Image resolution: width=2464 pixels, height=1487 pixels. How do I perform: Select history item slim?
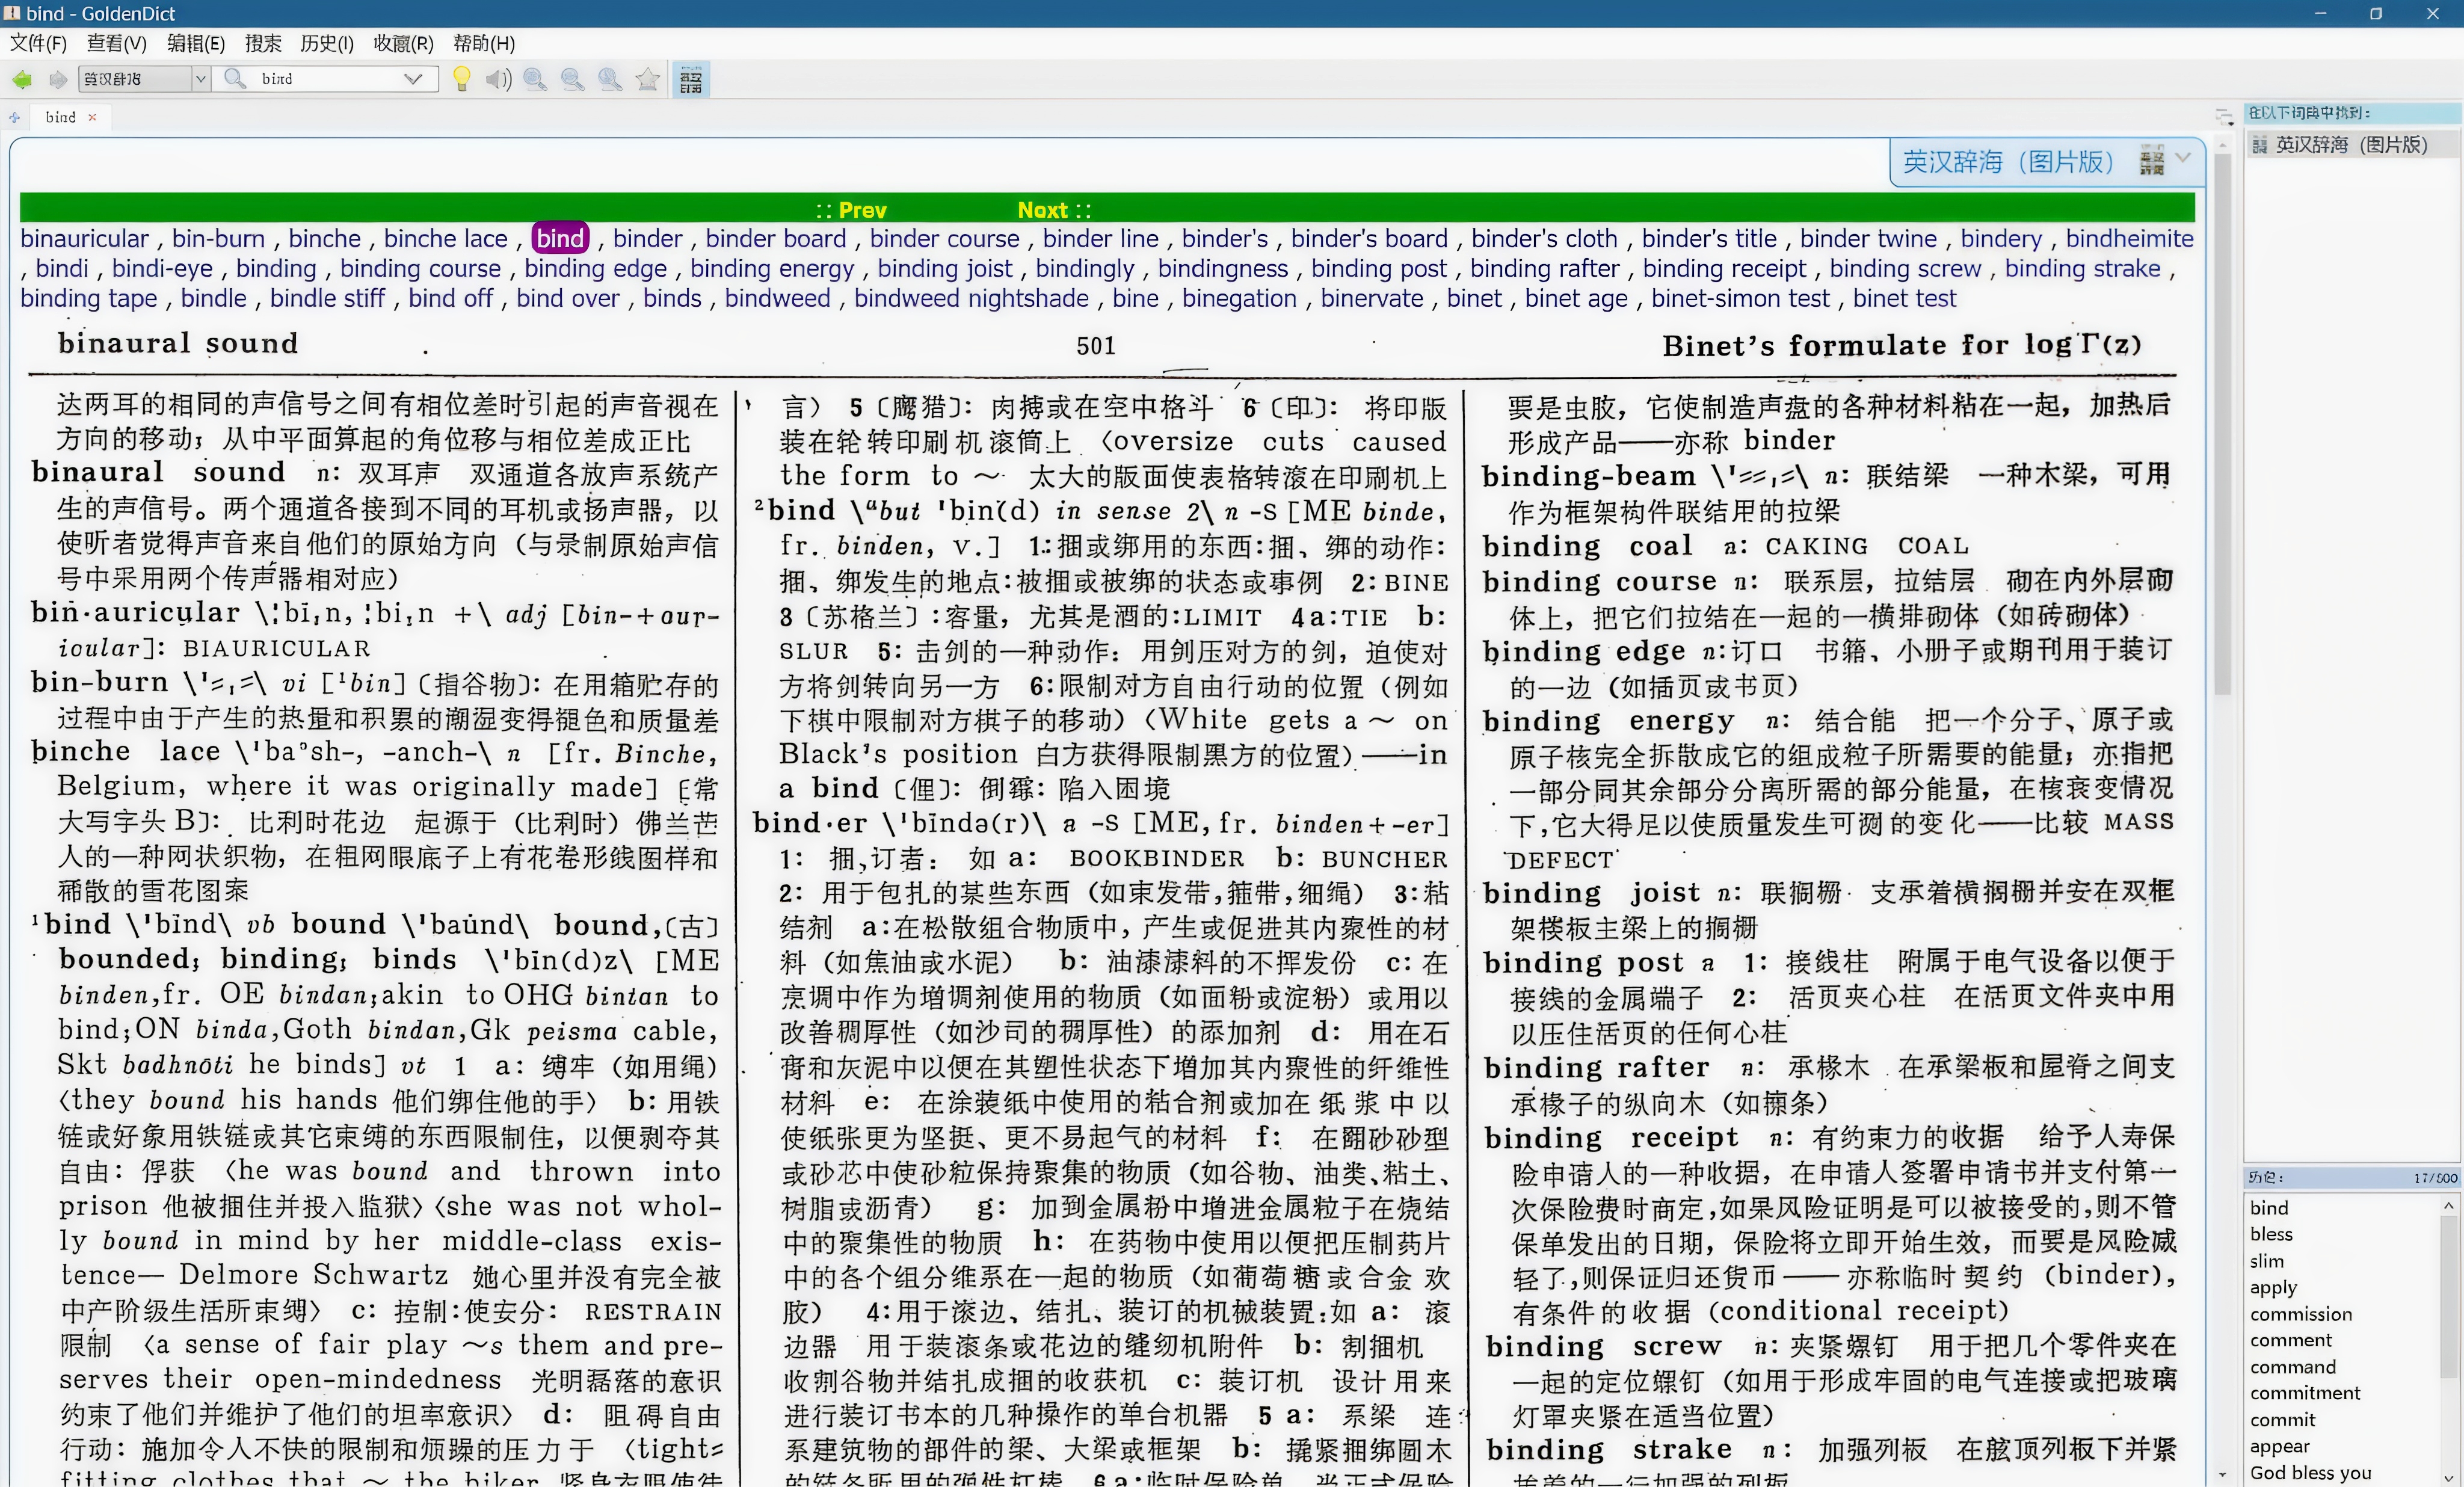2267,1261
